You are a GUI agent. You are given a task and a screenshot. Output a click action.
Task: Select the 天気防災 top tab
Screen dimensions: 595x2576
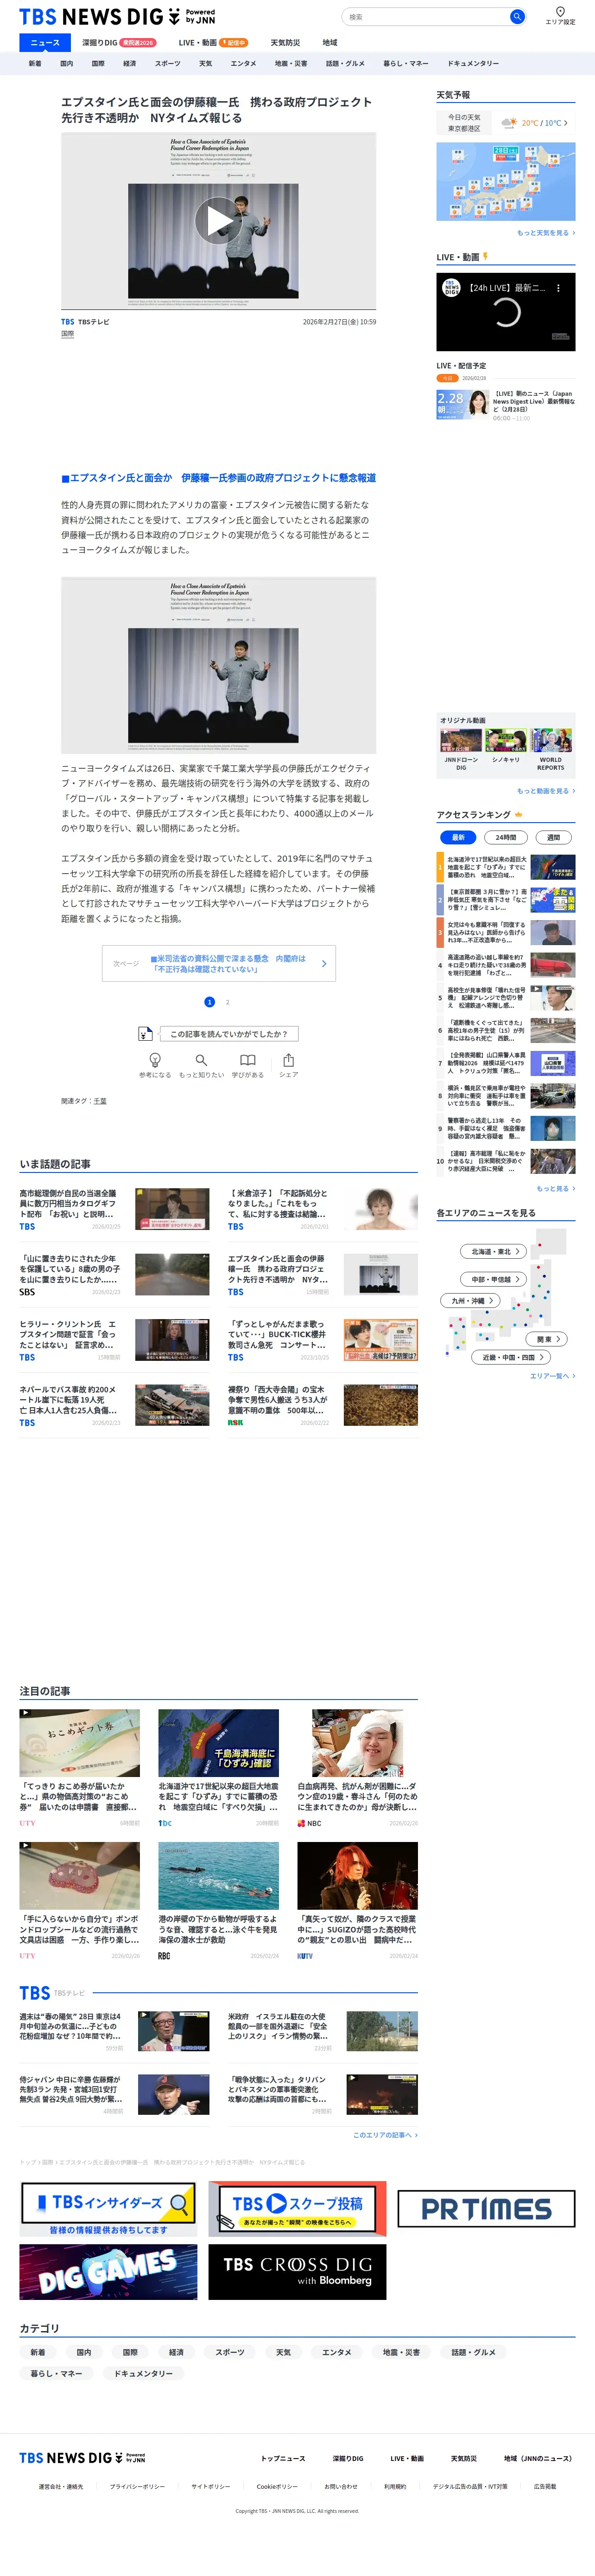(x=285, y=43)
